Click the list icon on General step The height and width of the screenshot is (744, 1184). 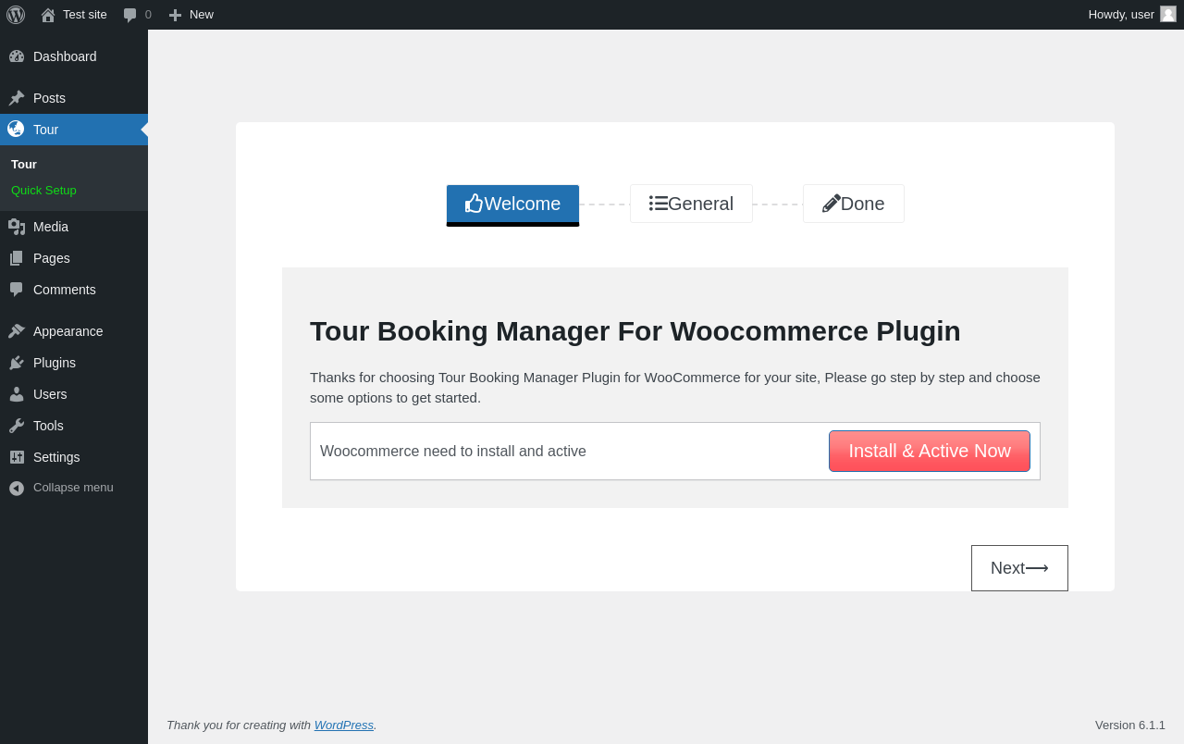pos(659,204)
